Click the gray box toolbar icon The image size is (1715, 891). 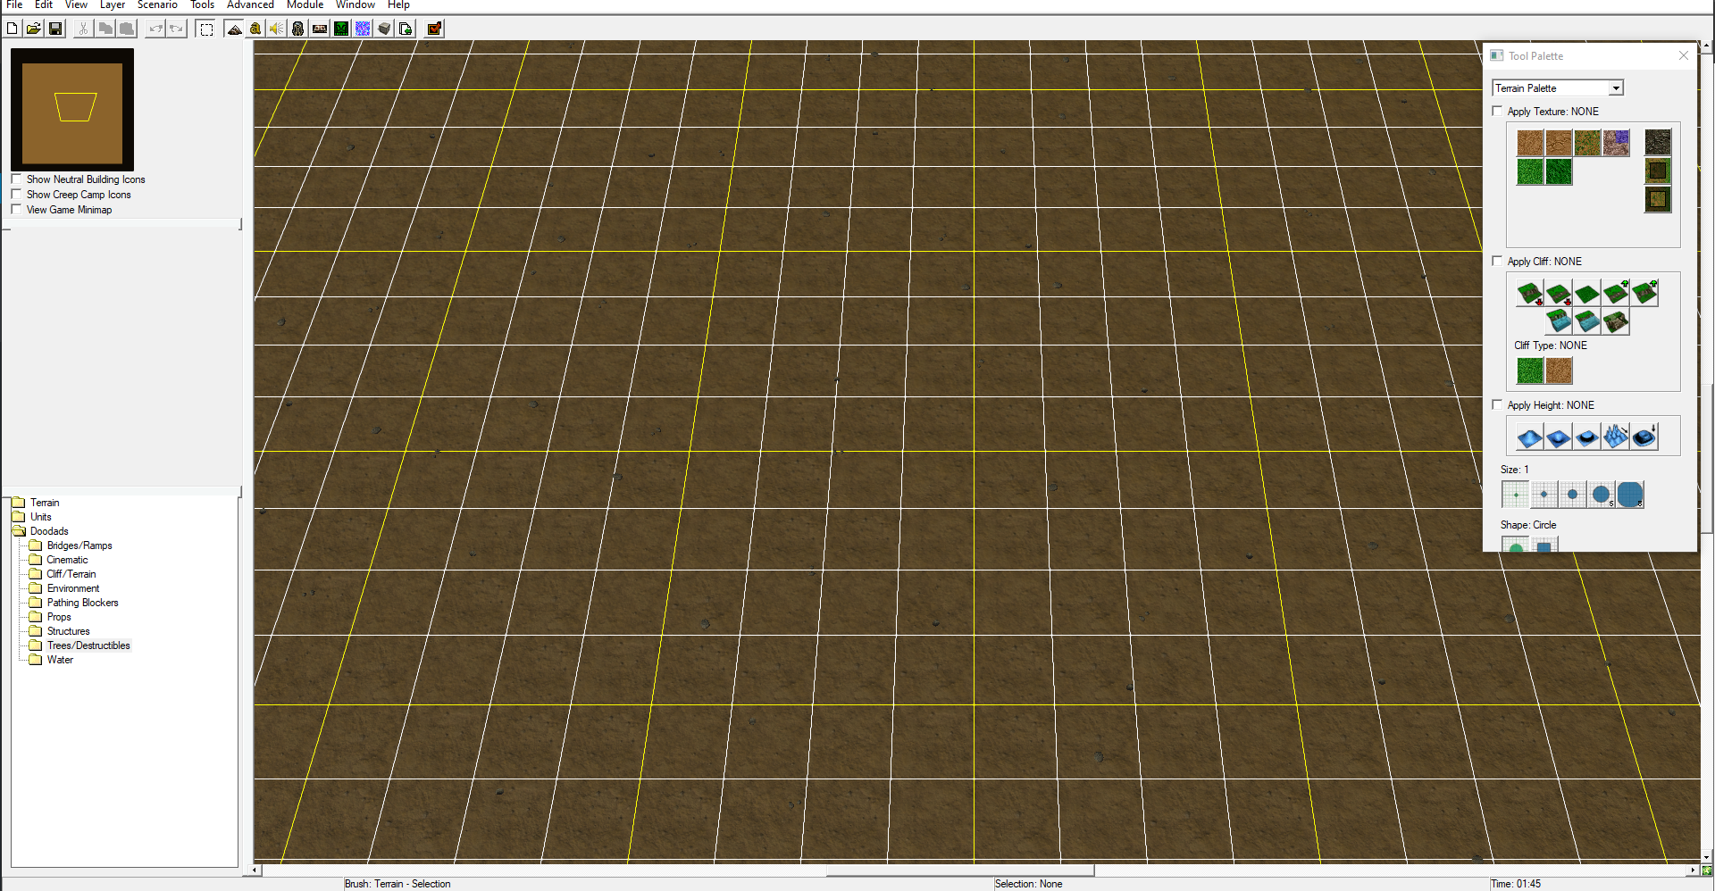coord(384,29)
